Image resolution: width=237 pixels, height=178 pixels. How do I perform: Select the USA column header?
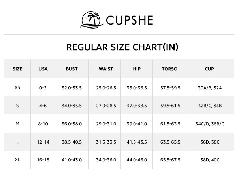43,69
